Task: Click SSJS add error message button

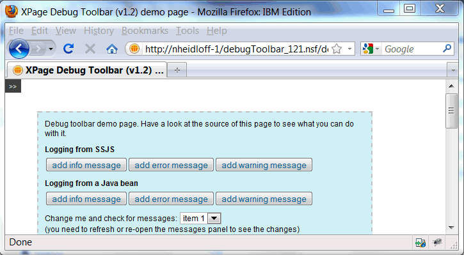Action: pos(171,165)
